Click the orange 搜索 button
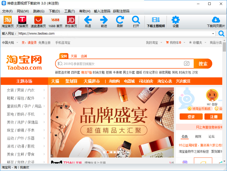The width and height of the screenshot is (227, 171). (203, 64)
